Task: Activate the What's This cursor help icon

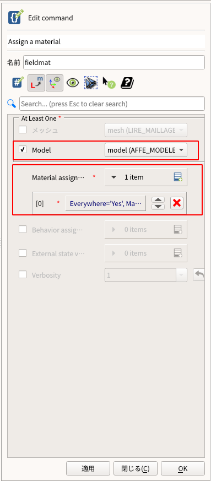Action: pyautogui.click(x=109, y=83)
